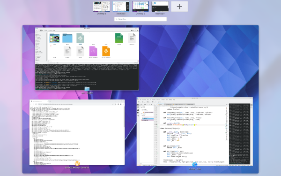Click the Kate app icon under editor window
The image size is (281, 176).
pos(195,165)
